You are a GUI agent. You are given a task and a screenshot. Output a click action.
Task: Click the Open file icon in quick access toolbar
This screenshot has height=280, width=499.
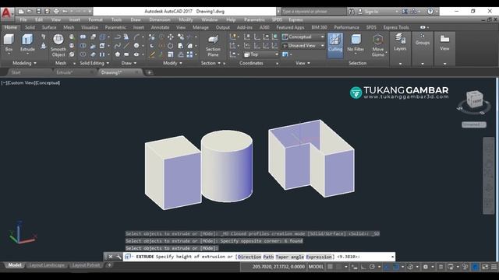pyautogui.click(x=30, y=12)
